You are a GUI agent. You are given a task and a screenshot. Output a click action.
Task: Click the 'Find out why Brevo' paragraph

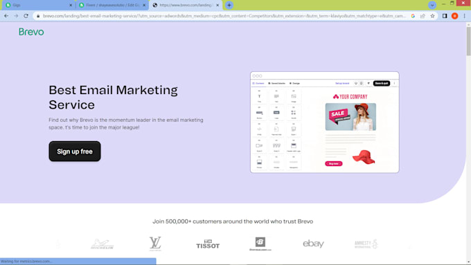tap(126, 124)
